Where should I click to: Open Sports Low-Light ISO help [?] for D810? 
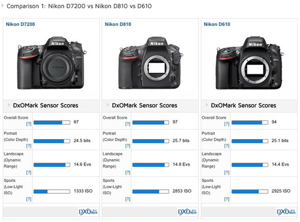tap(128, 199)
